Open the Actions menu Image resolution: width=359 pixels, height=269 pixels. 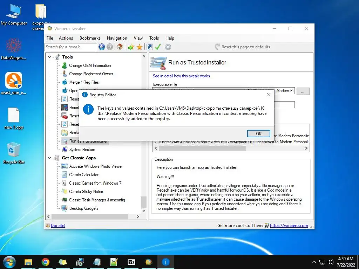coord(66,38)
